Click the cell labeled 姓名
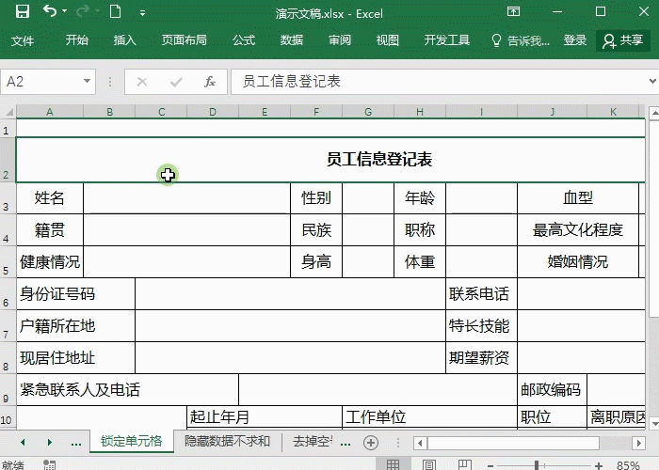 pyautogui.click(x=50, y=197)
